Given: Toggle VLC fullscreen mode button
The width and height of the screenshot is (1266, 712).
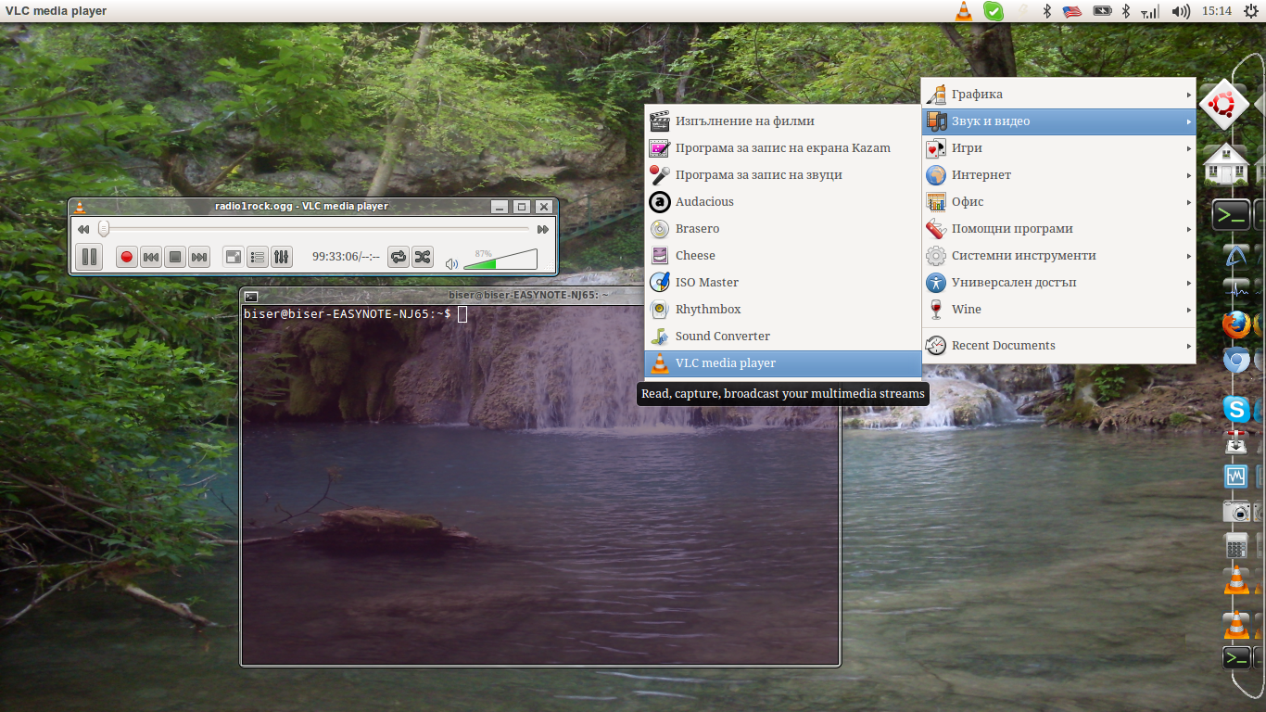Looking at the screenshot, I should [234, 257].
